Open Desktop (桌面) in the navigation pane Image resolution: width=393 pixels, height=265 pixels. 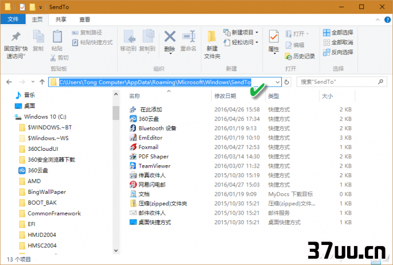tap(25, 106)
